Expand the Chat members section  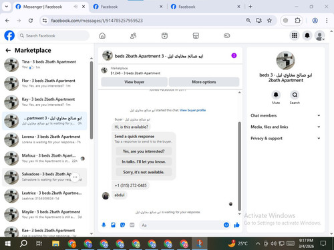286,115
